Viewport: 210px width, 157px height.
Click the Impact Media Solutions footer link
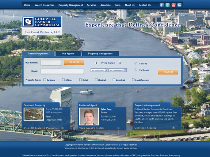[127, 148]
